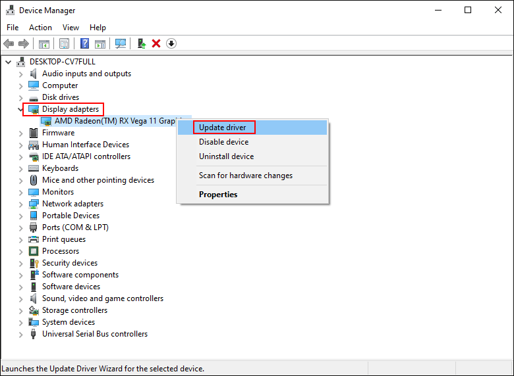Click the show/hide console tree icon

point(44,43)
